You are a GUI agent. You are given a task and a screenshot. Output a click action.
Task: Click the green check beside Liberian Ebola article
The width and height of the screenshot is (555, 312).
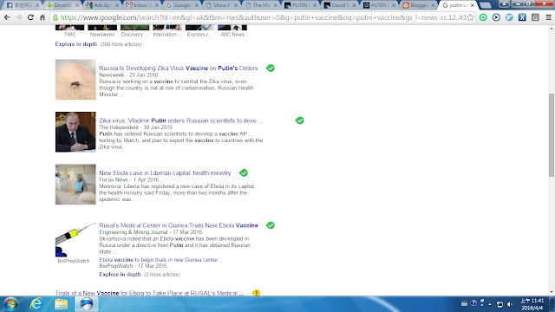coord(244,172)
